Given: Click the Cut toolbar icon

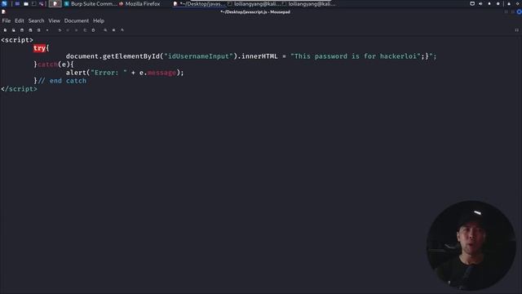Looking at the screenshot, I should [76, 30].
